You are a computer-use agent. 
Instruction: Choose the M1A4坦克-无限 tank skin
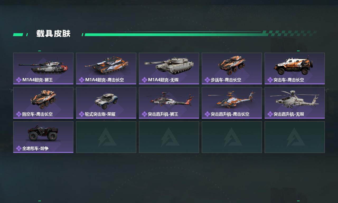(169, 69)
